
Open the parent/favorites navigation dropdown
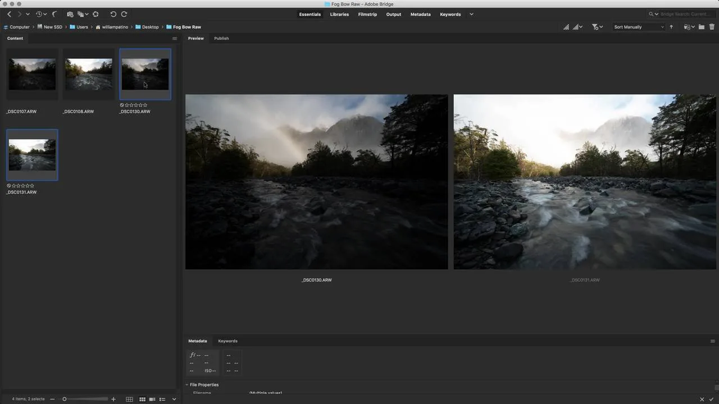[x=28, y=14]
